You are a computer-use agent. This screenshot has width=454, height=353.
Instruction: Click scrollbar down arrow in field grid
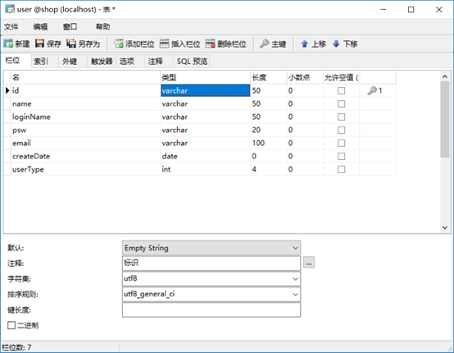(445, 227)
